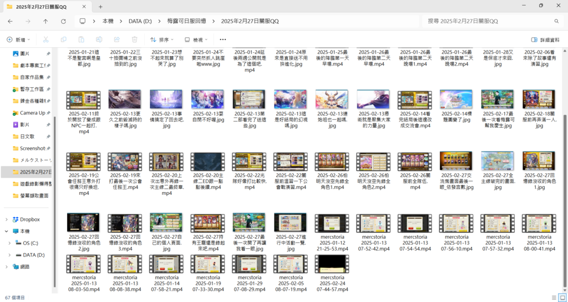The image size is (568, 302).
Task: Select 2025-02-27自己的個人頁面.jpg thumbnail
Action: (x=166, y=223)
